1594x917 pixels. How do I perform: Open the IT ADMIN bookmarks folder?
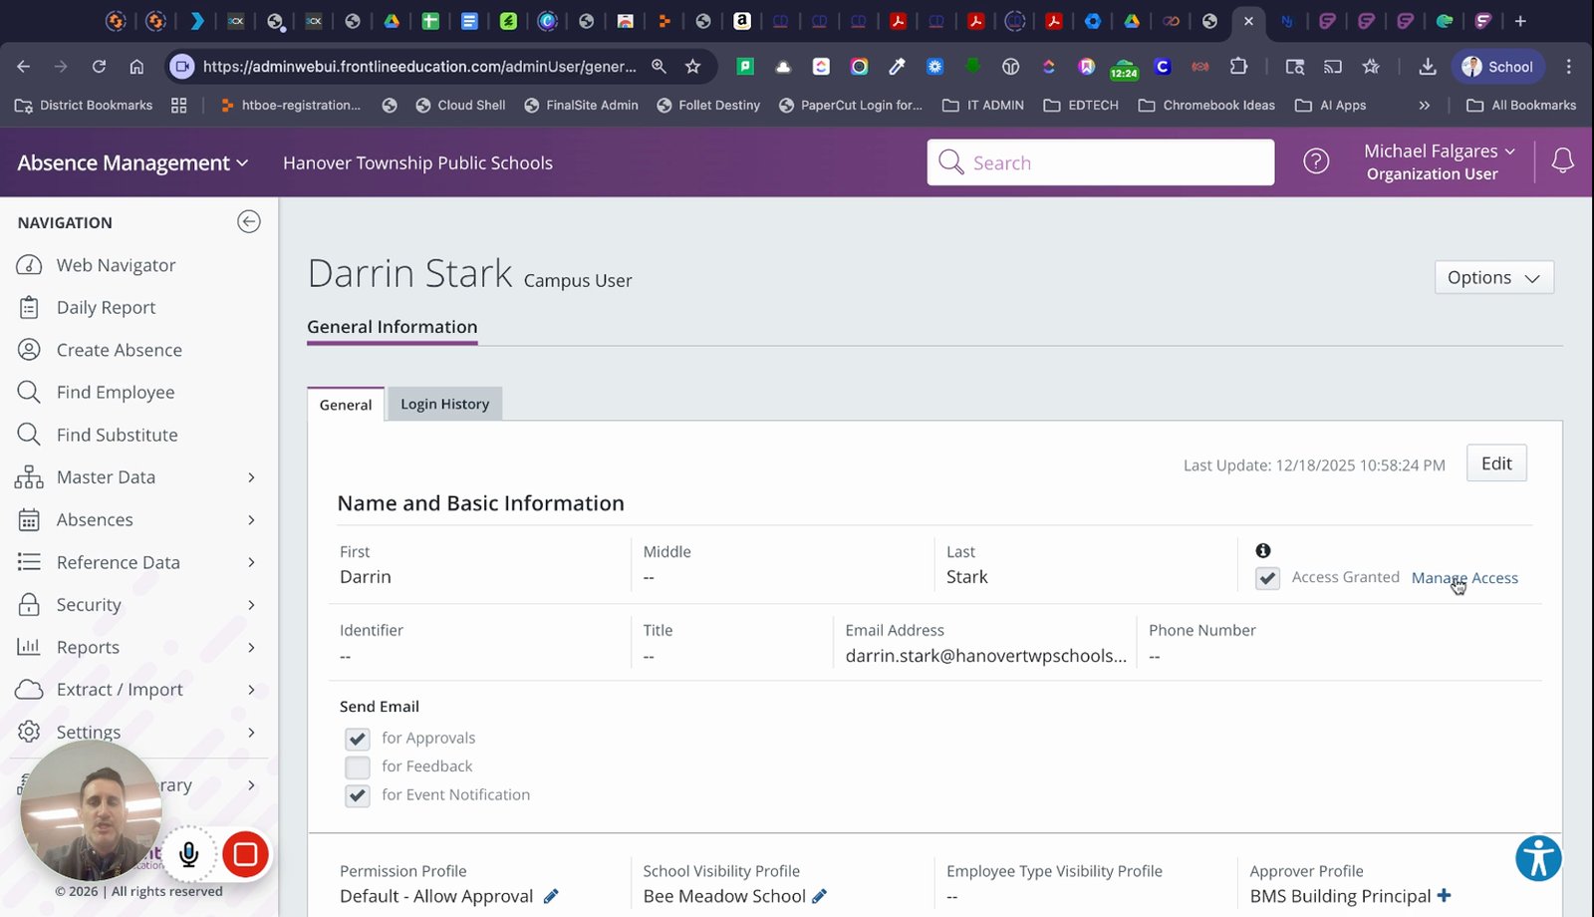pos(983,105)
